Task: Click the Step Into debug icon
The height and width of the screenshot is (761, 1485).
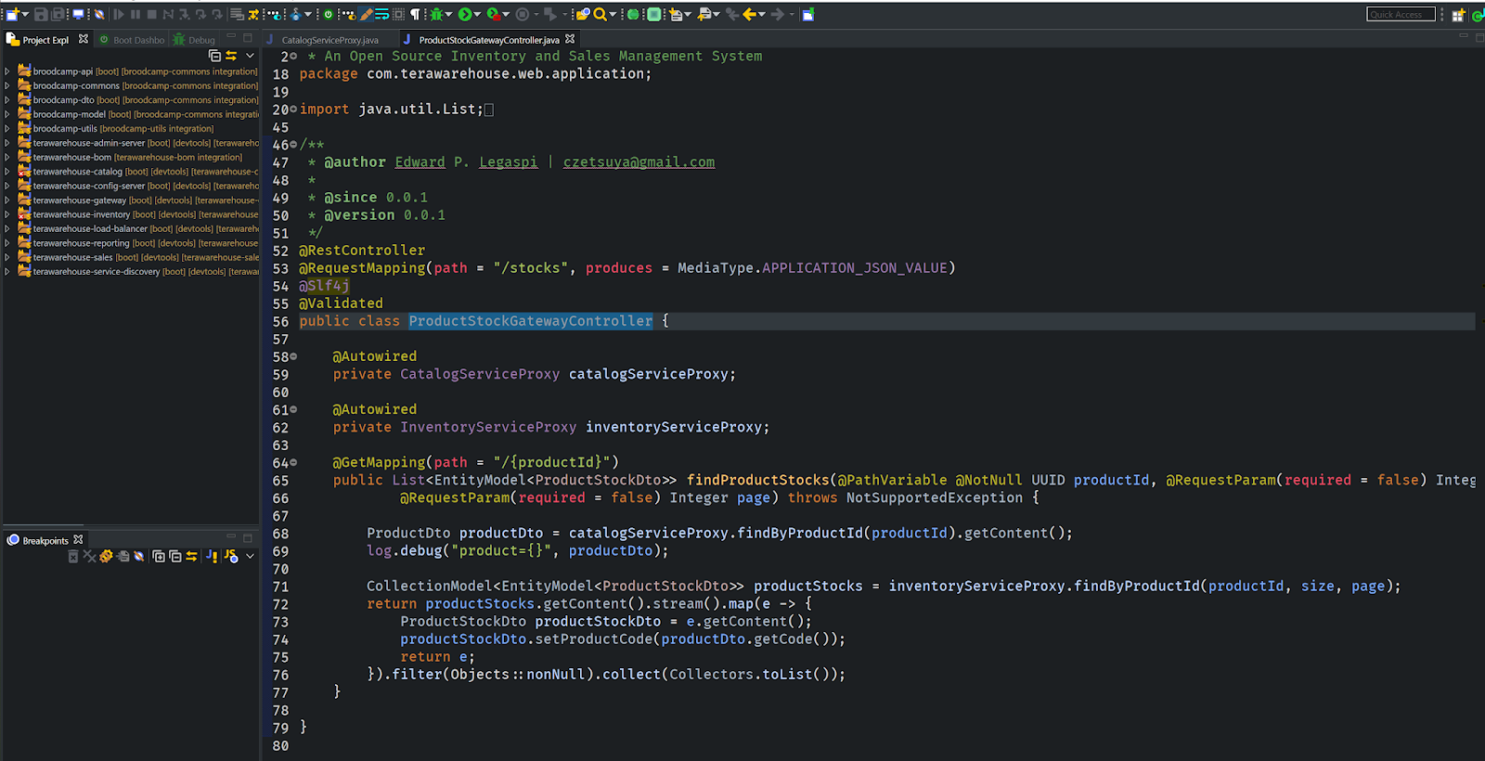Action: 184,14
